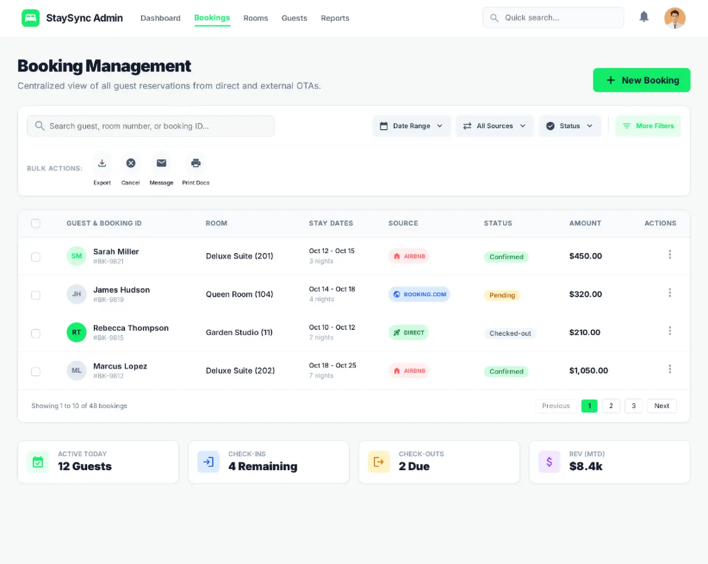Open three-dot menu for Marcus Lopez's booking
Screen dimensions: 708x564
point(670,369)
